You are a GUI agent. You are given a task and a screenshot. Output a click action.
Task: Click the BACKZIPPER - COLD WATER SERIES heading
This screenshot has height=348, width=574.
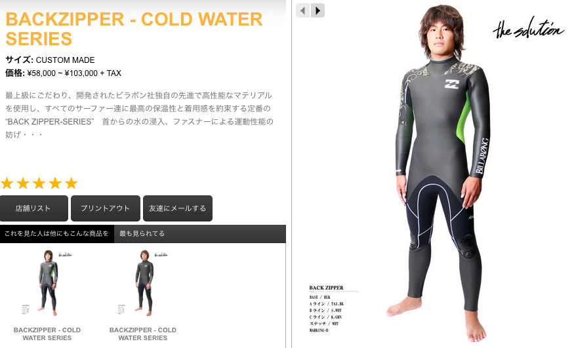[x=134, y=29]
